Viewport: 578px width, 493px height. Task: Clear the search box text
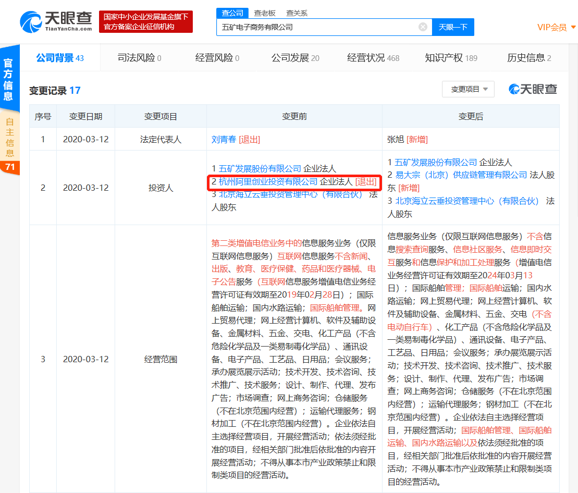point(423,27)
